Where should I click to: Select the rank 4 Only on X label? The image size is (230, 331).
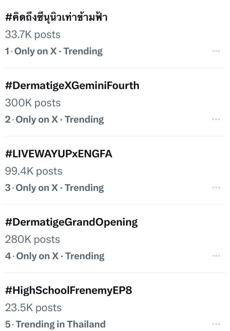pyautogui.click(x=37, y=256)
